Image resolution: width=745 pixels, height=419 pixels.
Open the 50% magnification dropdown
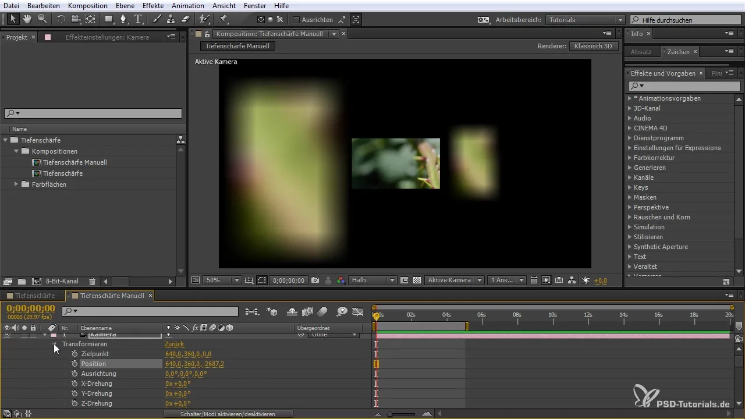[223, 280]
